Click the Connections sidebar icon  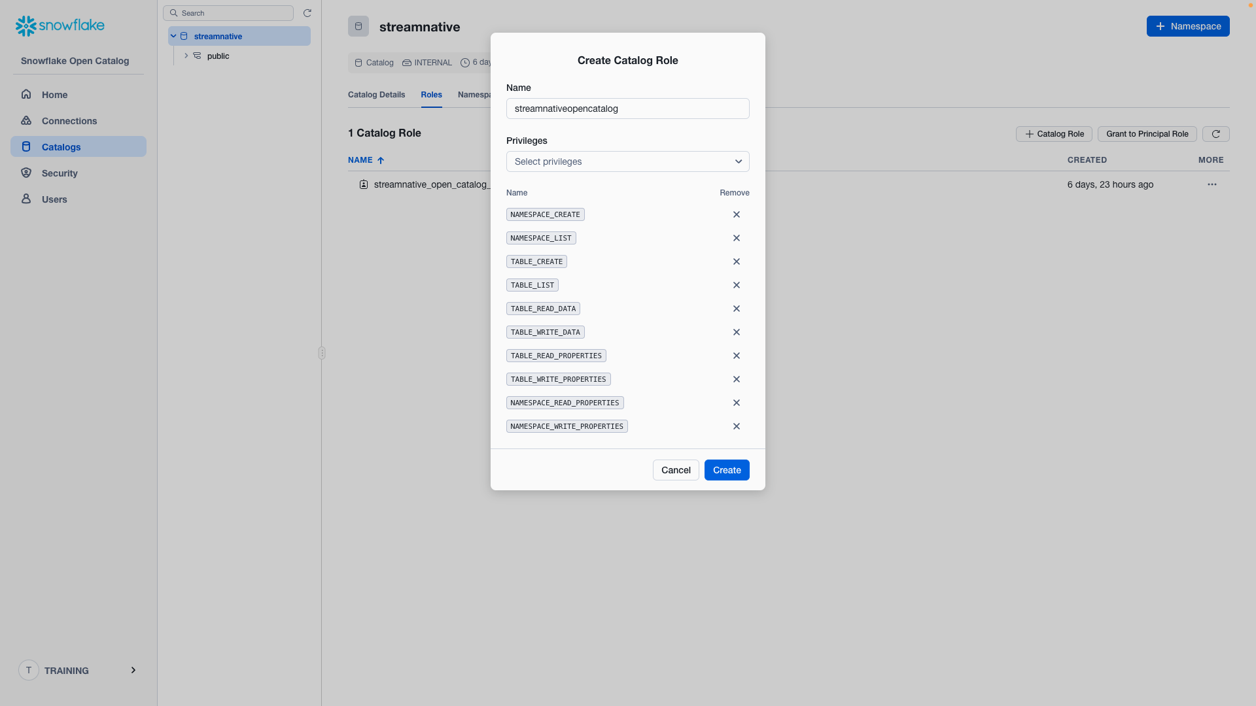tap(26, 120)
